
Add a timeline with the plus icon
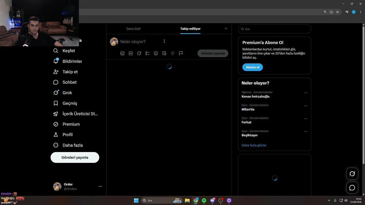click(x=226, y=28)
